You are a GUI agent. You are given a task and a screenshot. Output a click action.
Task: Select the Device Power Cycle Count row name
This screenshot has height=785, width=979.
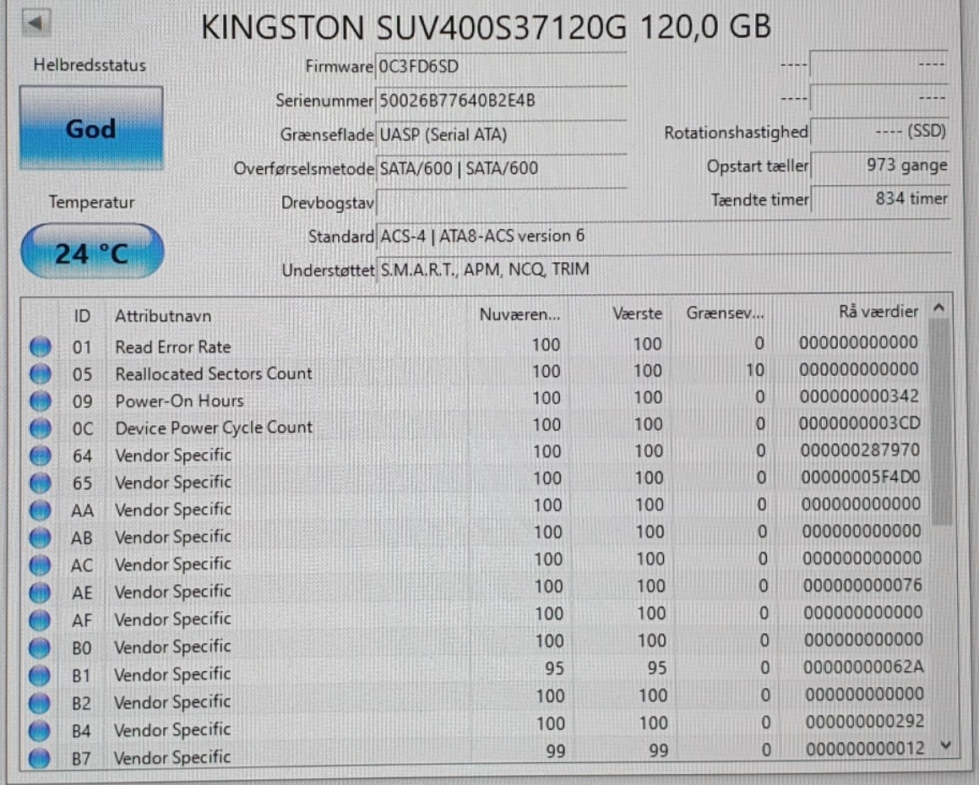214,428
